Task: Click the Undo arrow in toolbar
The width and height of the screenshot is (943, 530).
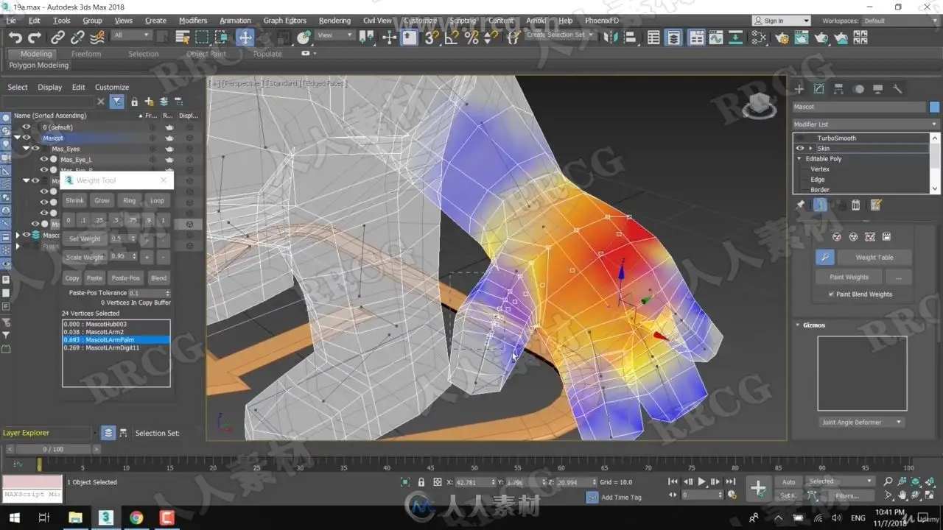Action: [x=15, y=37]
